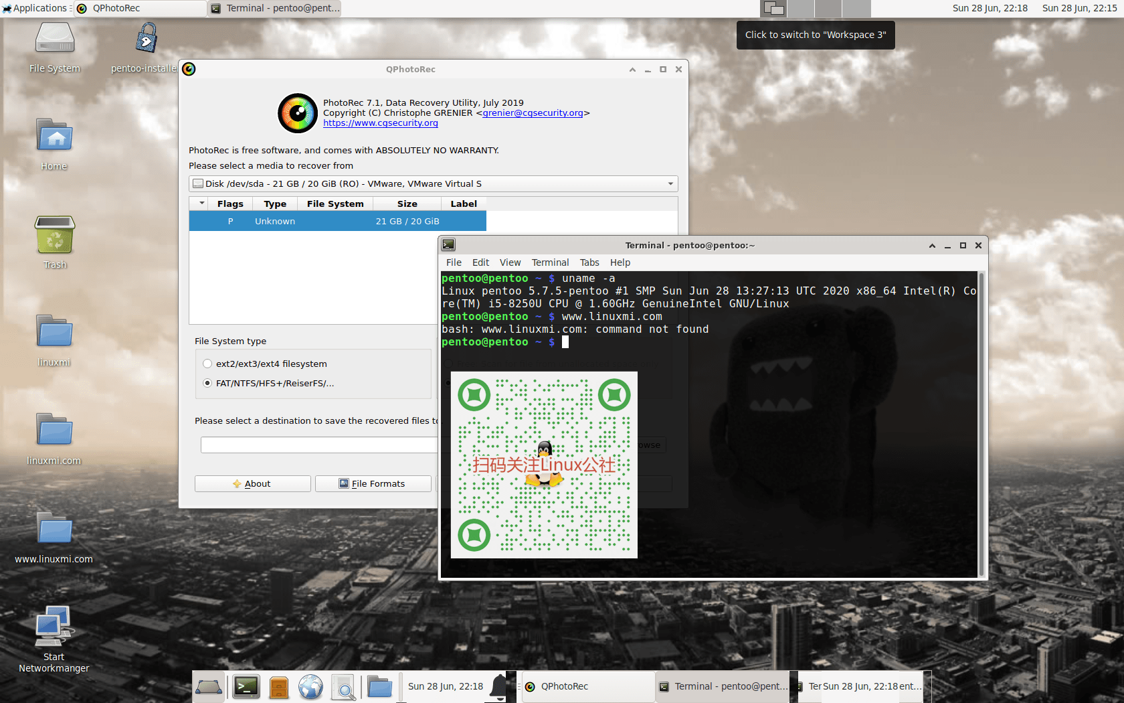Image resolution: width=1124 pixels, height=703 pixels.
Task: Select the Unknown 21 GB partition row
Action: [x=338, y=221]
